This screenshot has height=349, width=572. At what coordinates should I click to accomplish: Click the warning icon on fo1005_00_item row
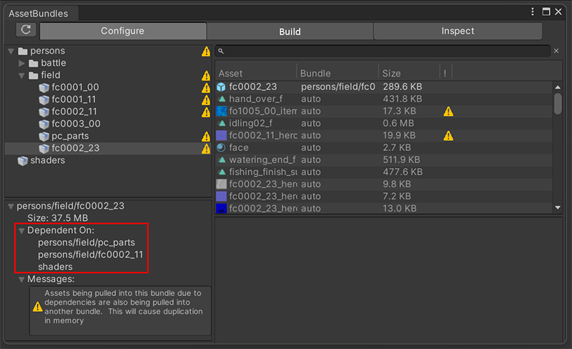[x=448, y=112]
